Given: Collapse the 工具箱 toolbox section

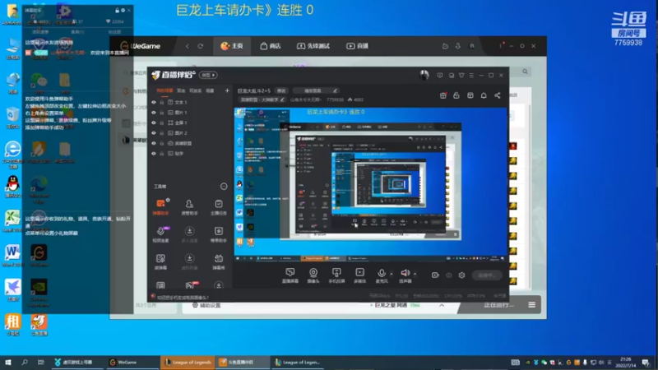Looking at the screenshot, I should pos(224,187).
